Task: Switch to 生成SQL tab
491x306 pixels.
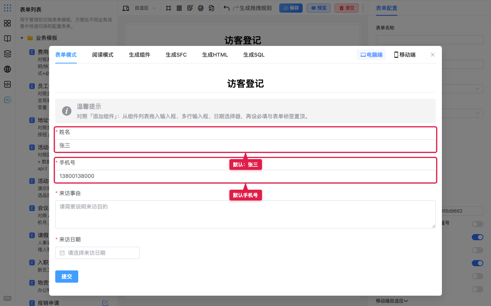Action: [x=254, y=55]
